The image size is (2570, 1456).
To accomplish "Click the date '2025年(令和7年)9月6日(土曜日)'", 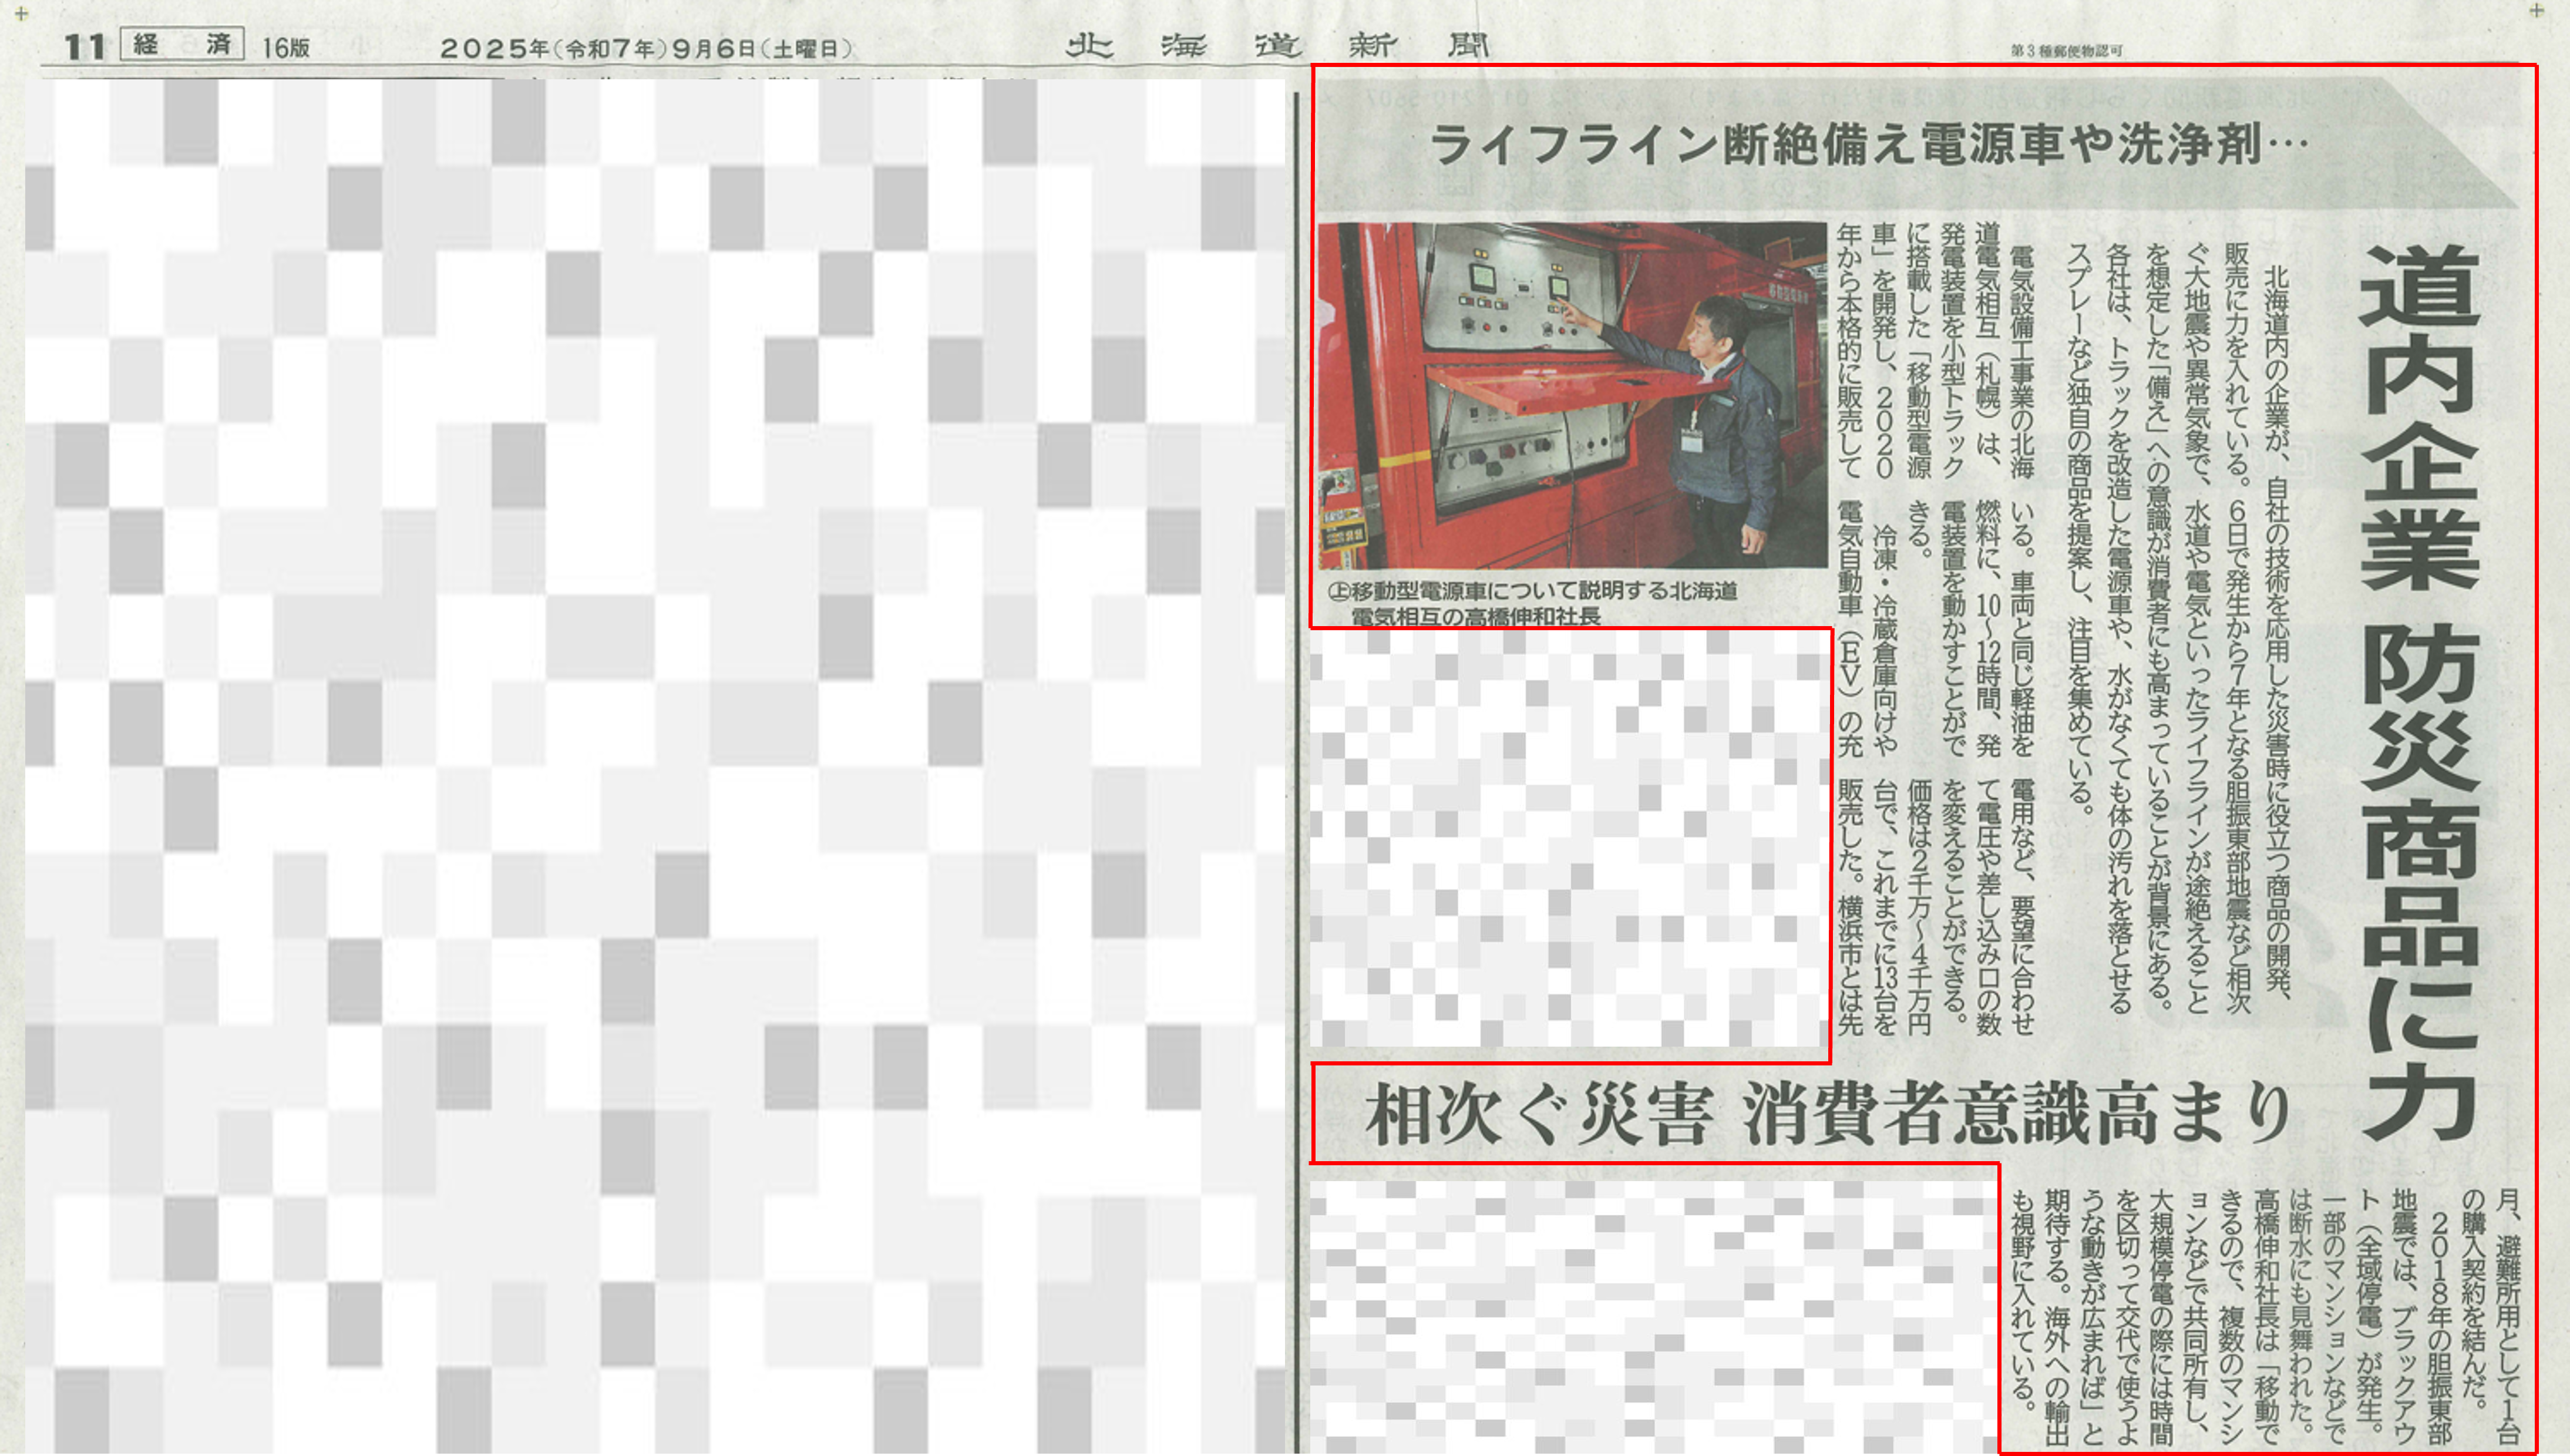I will pyautogui.click(x=646, y=49).
